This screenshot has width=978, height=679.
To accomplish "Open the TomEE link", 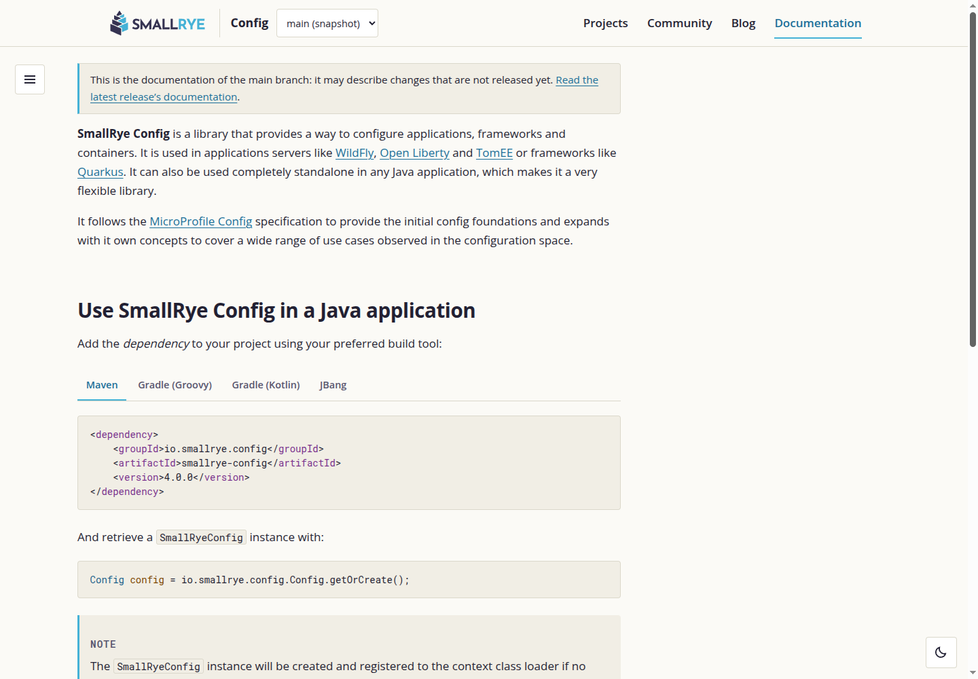I will [494, 153].
